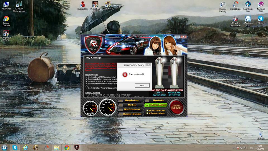Click the network tray icon

tap(241, 148)
